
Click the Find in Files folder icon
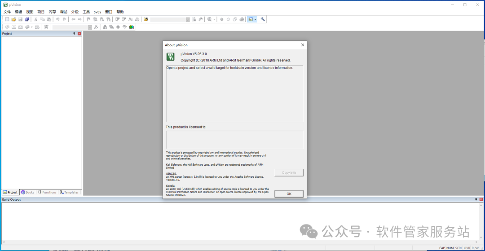[145, 19]
